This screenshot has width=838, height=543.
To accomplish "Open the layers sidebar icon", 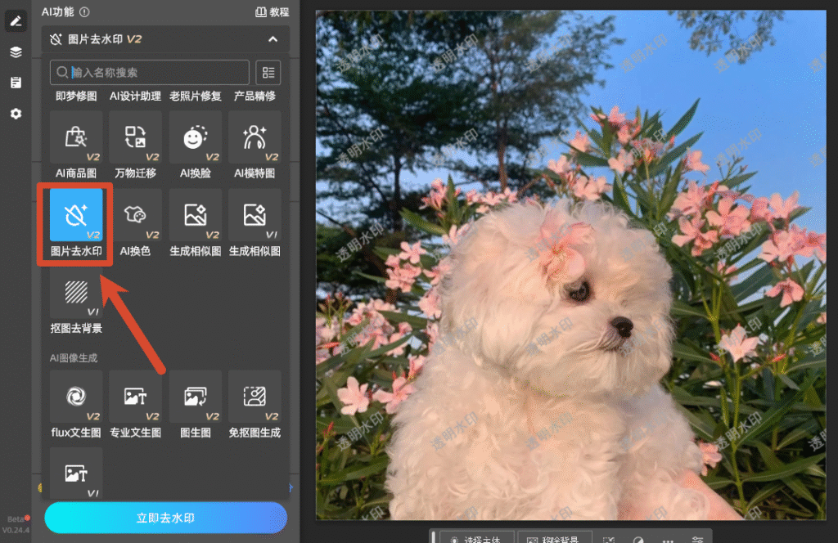I will [16, 52].
